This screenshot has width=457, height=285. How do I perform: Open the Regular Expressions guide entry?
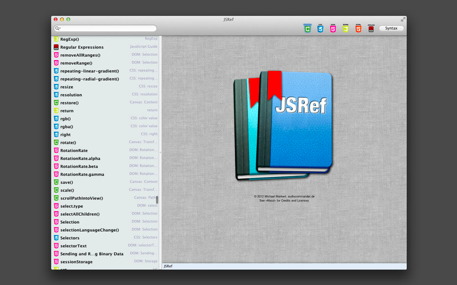[81, 47]
